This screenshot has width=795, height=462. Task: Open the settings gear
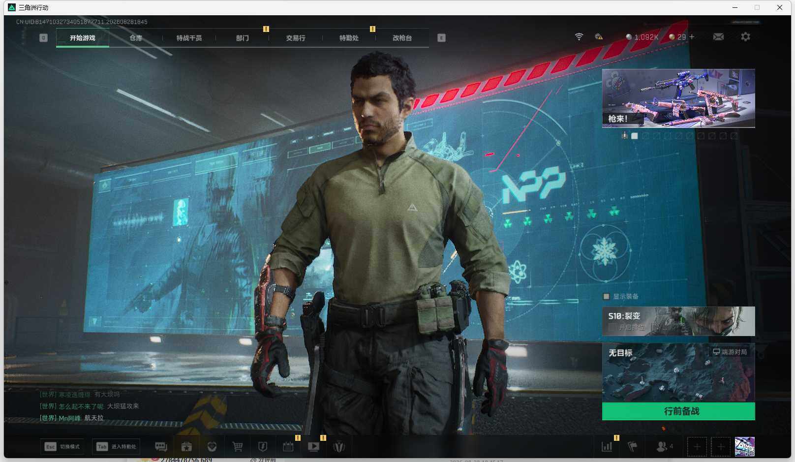point(745,37)
